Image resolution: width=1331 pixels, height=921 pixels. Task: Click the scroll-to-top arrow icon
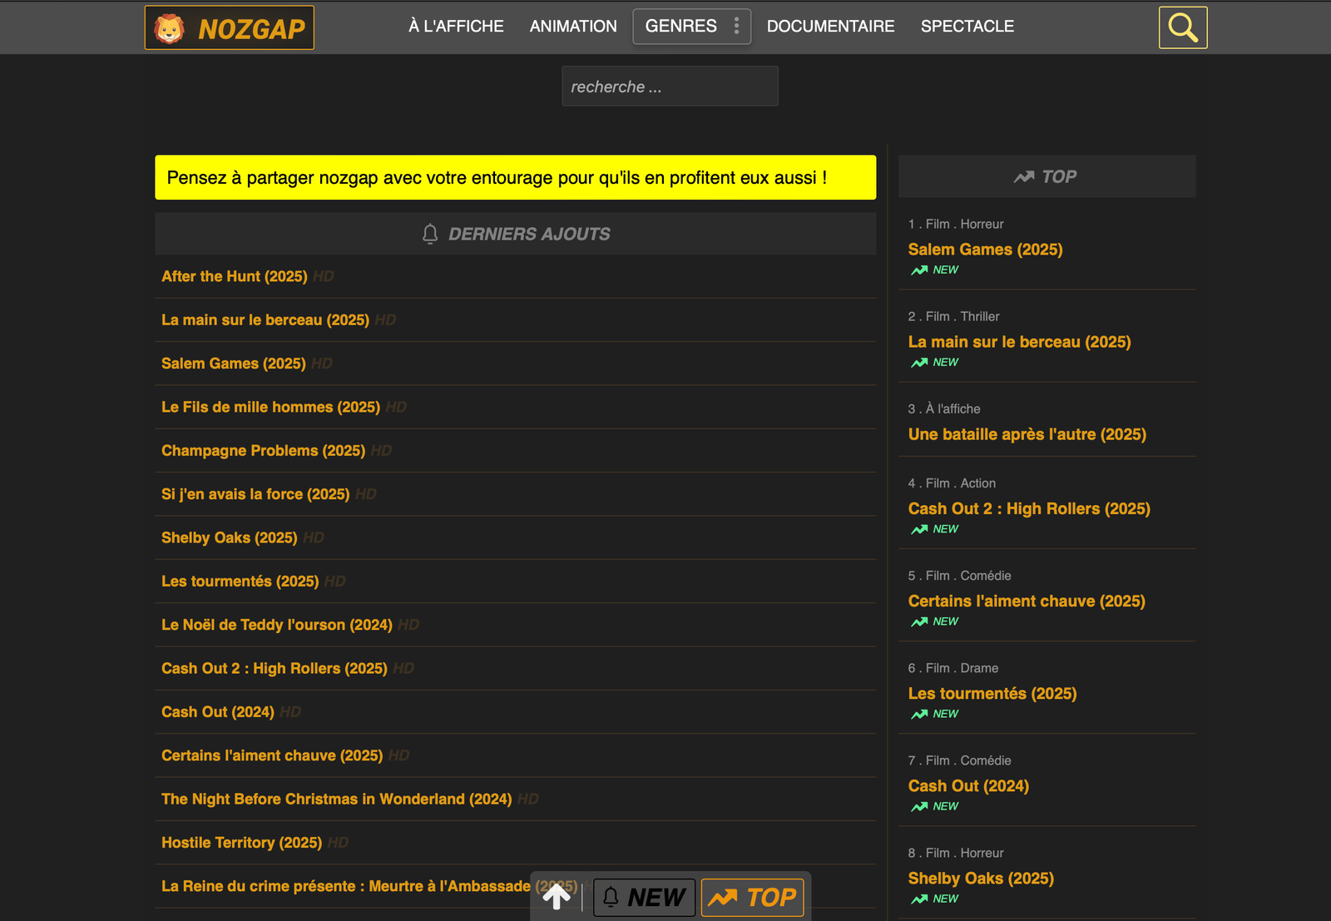pyautogui.click(x=557, y=897)
